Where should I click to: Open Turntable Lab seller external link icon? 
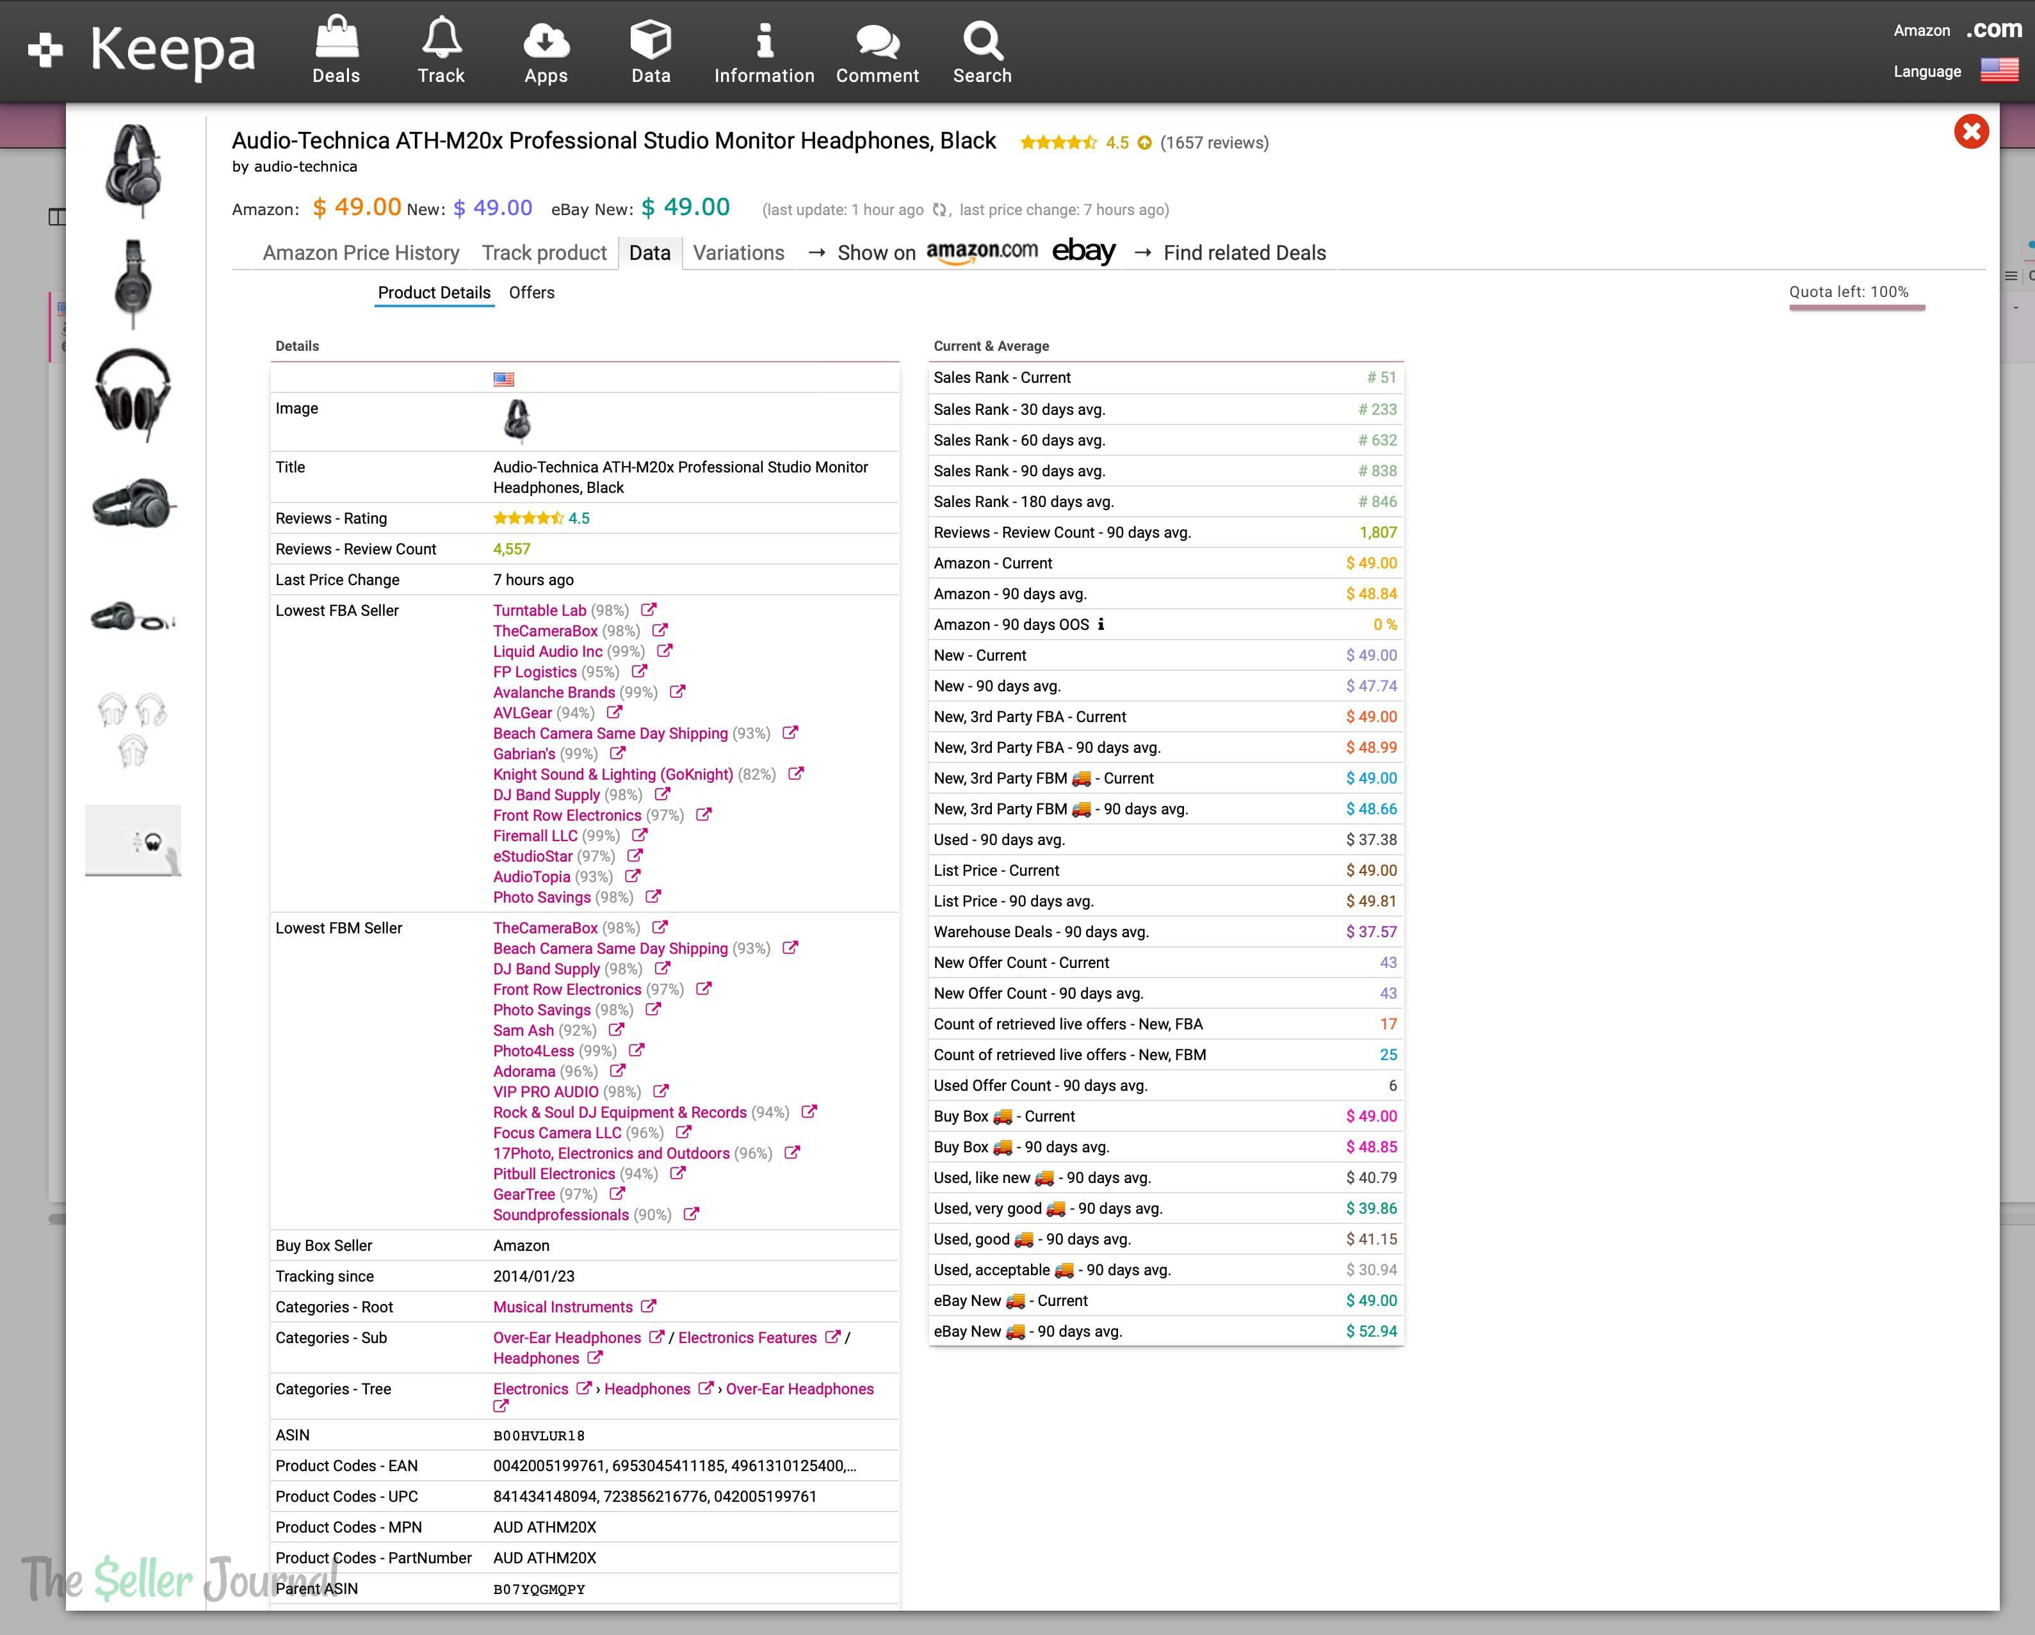649,611
